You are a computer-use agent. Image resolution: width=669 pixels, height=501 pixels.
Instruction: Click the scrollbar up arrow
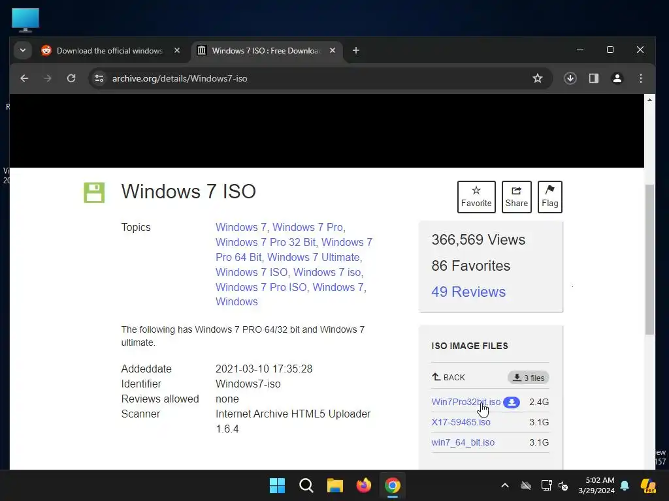point(649,100)
